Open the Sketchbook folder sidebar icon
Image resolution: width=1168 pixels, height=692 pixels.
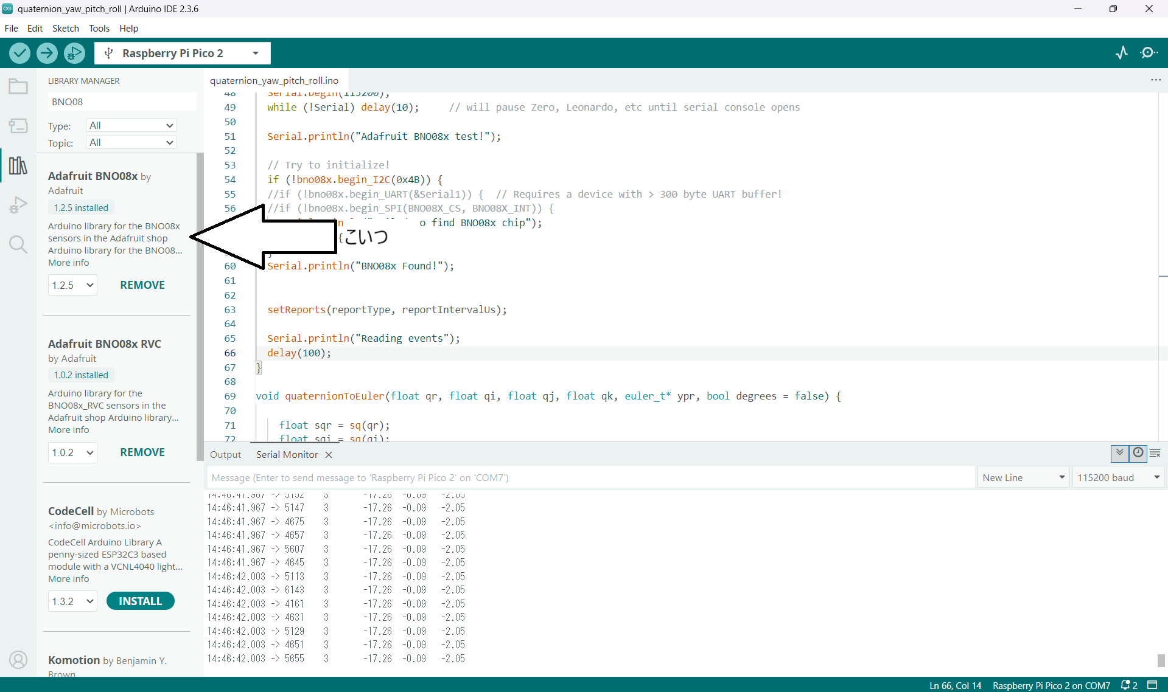click(18, 87)
